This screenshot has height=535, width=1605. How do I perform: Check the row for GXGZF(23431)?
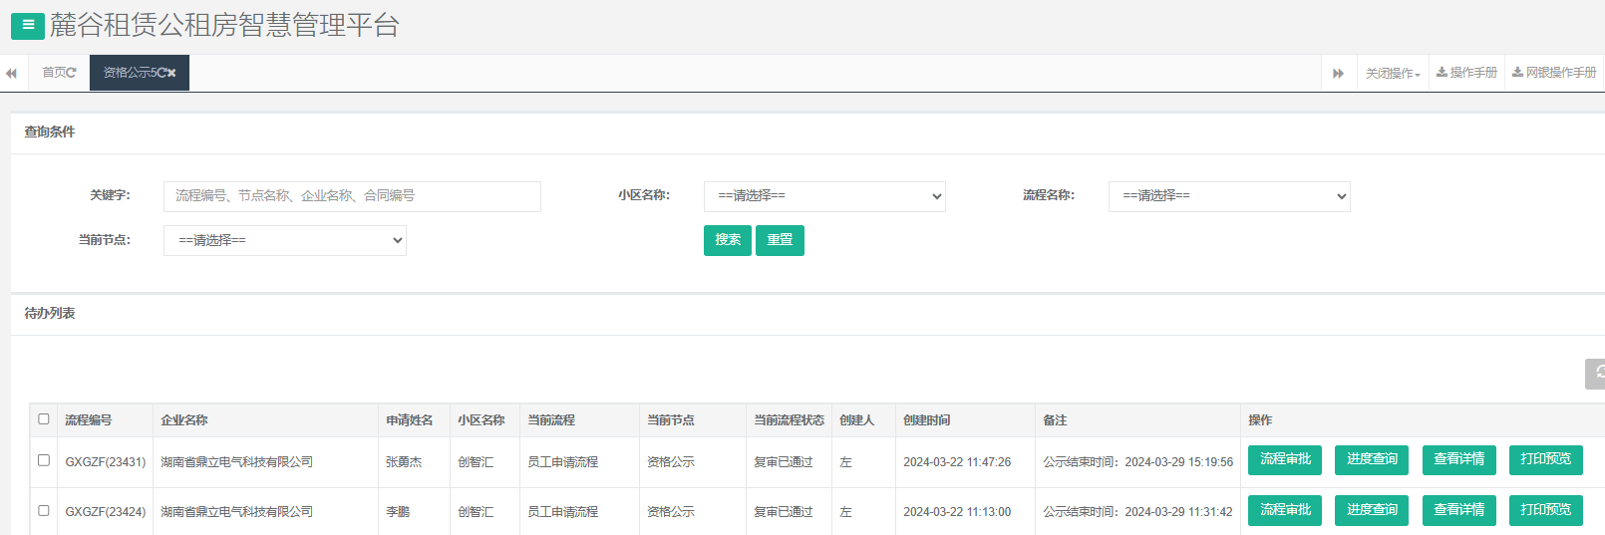click(x=44, y=461)
